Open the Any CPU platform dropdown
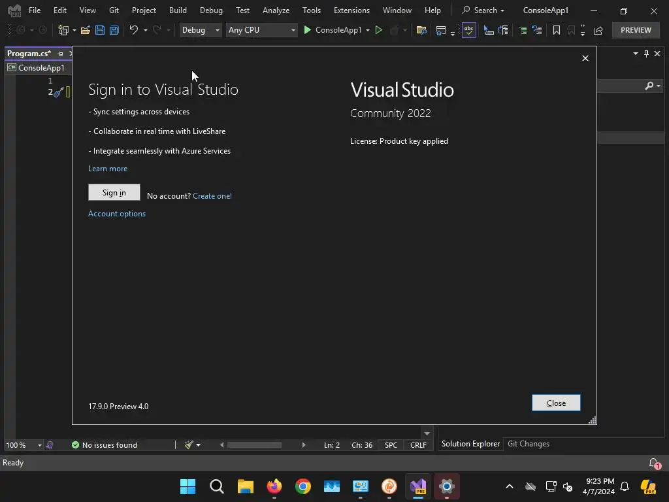This screenshot has width=669, height=502. (261, 30)
